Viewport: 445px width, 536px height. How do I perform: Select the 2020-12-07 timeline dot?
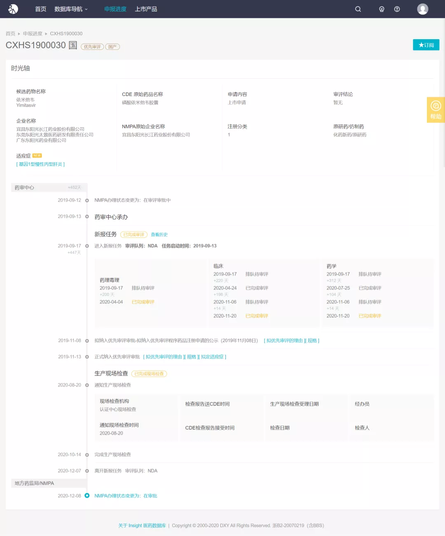(x=87, y=471)
